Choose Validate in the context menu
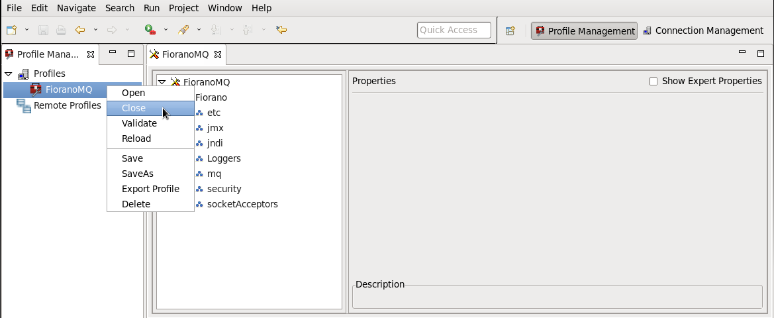This screenshot has height=318, width=774. 139,123
